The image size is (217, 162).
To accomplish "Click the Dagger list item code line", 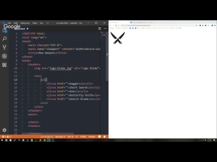I will point(70,84).
